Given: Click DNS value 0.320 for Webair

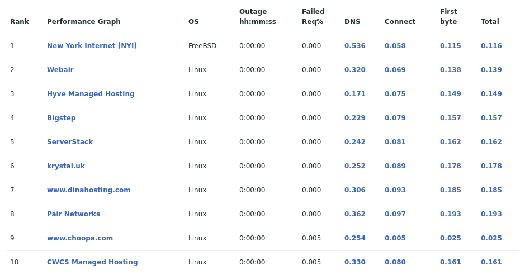Looking at the screenshot, I should (355, 70).
